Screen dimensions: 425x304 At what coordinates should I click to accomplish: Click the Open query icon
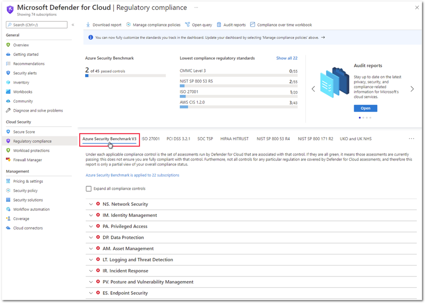click(187, 25)
